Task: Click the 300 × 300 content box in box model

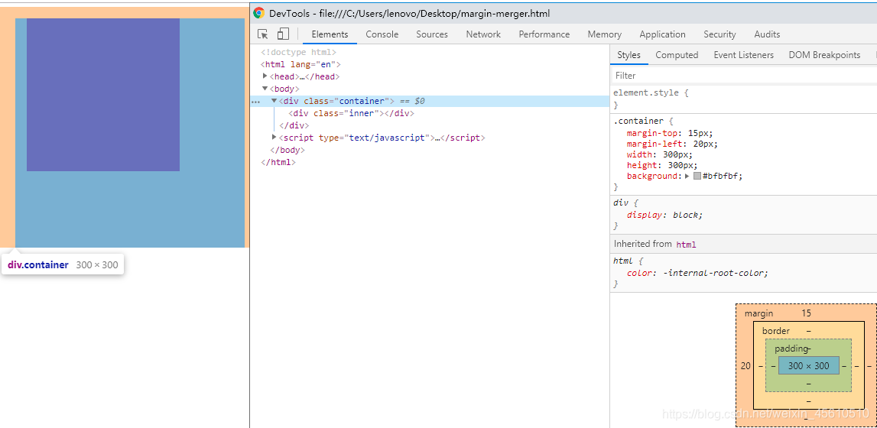Action: coord(809,366)
